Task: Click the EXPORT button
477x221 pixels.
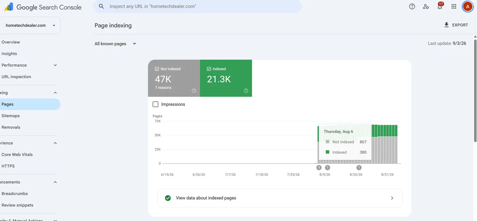Action: (x=456, y=25)
